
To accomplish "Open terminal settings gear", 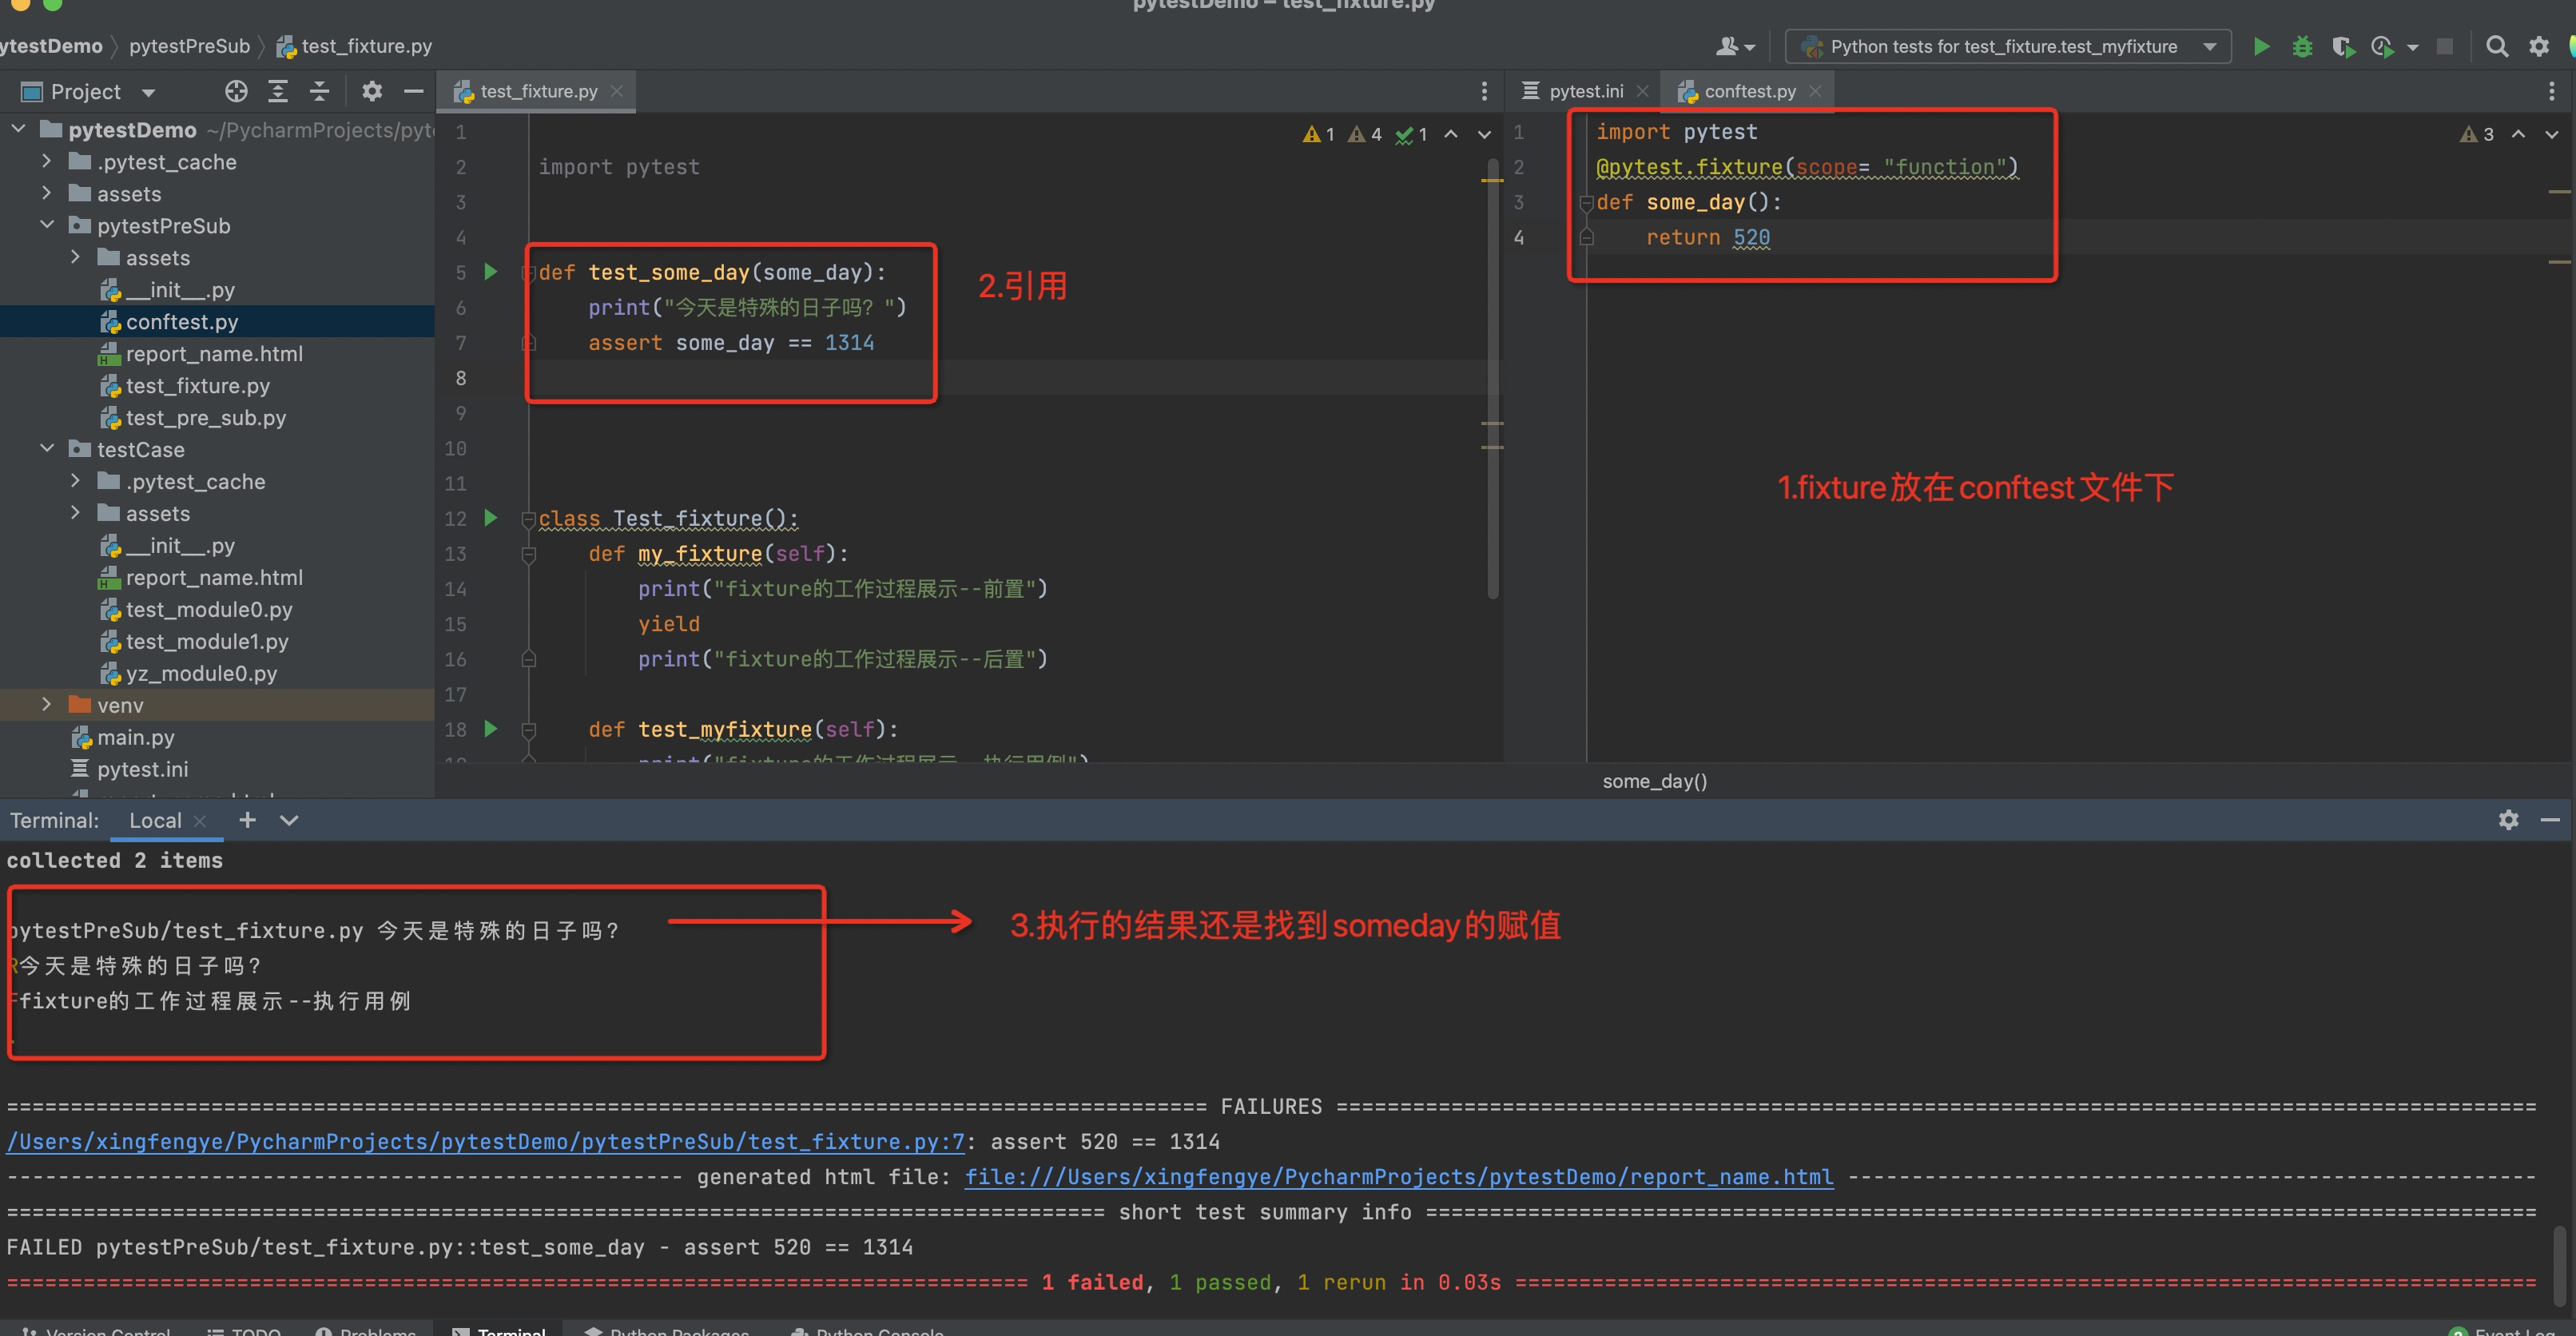I will (2508, 820).
